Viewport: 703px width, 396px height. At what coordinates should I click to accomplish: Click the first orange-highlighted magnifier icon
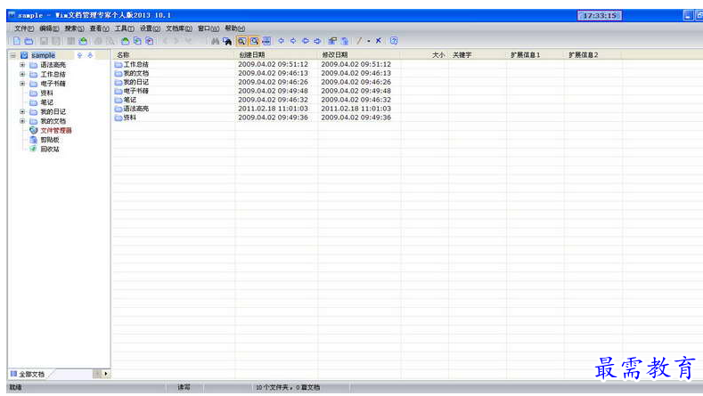[x=241, y=41]
